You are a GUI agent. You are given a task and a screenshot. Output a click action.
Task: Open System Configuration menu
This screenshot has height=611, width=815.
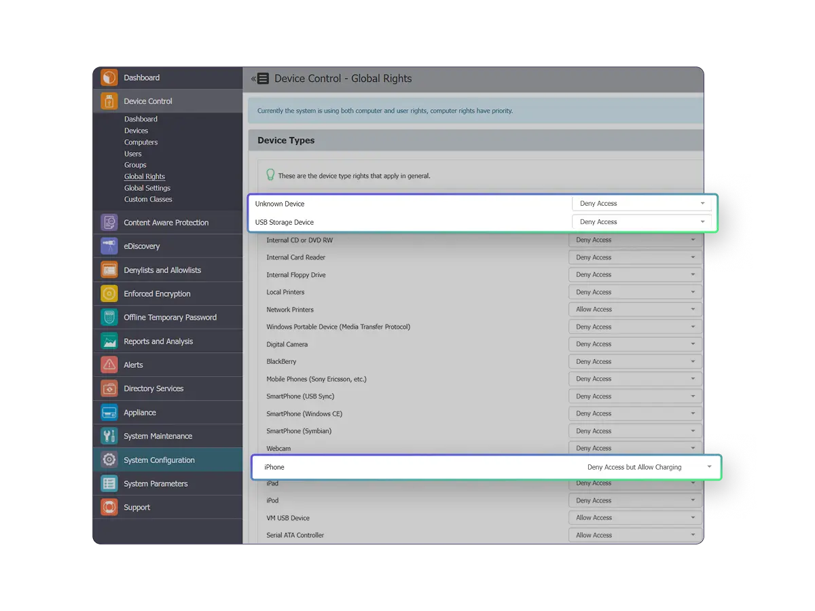click(168, 460)
